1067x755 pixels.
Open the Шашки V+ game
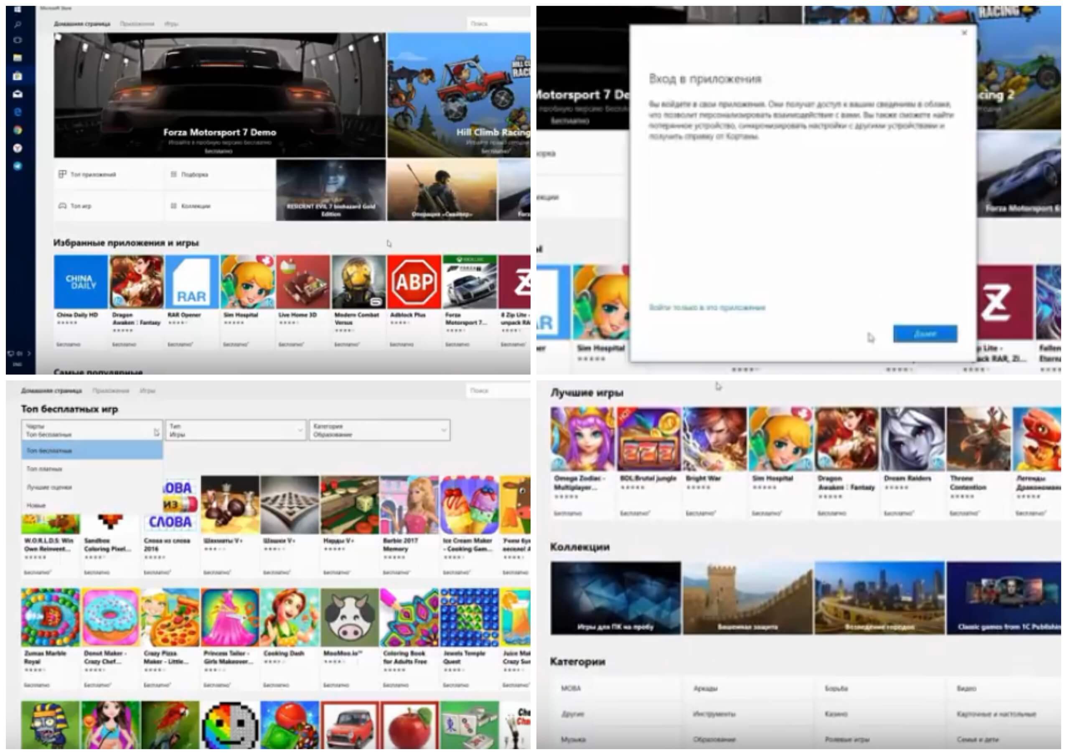(290, 526)
